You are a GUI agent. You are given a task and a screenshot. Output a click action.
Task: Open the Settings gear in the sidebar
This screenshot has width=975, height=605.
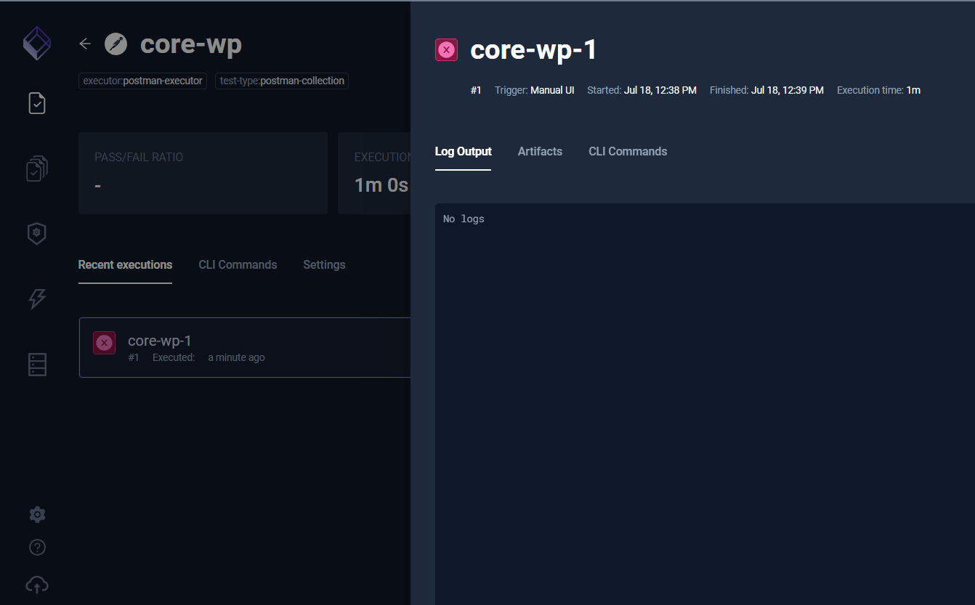click(36, 514)
